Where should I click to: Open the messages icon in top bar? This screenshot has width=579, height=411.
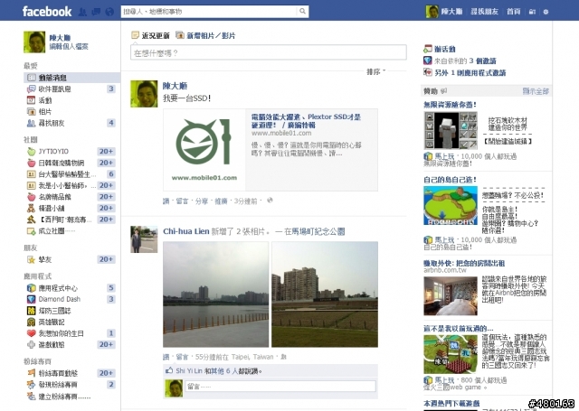tap(96, 12)
